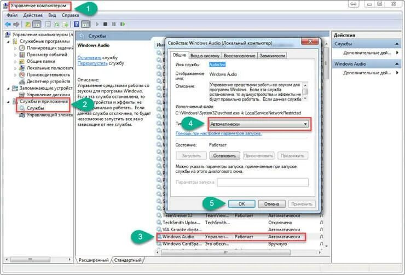Expand the Общие папки tree node
The height and width of the screenshot is (275, 405).
coord(15,61)
